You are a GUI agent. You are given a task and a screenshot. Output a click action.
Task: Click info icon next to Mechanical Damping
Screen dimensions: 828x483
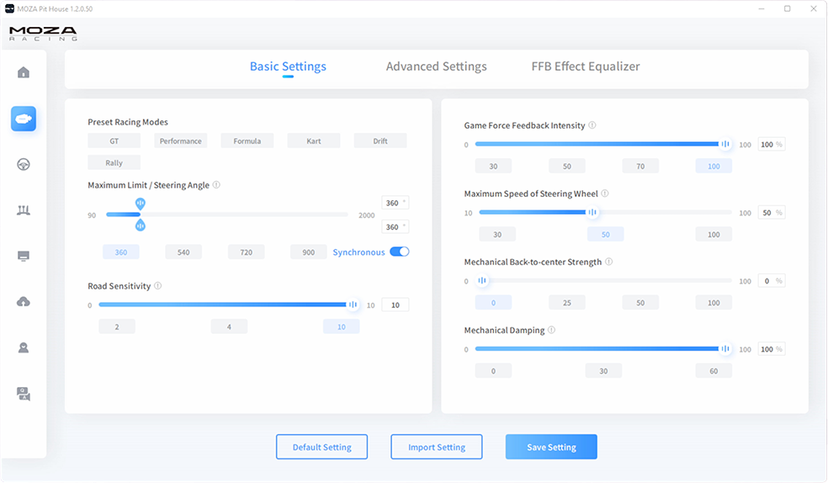[552, 331]
